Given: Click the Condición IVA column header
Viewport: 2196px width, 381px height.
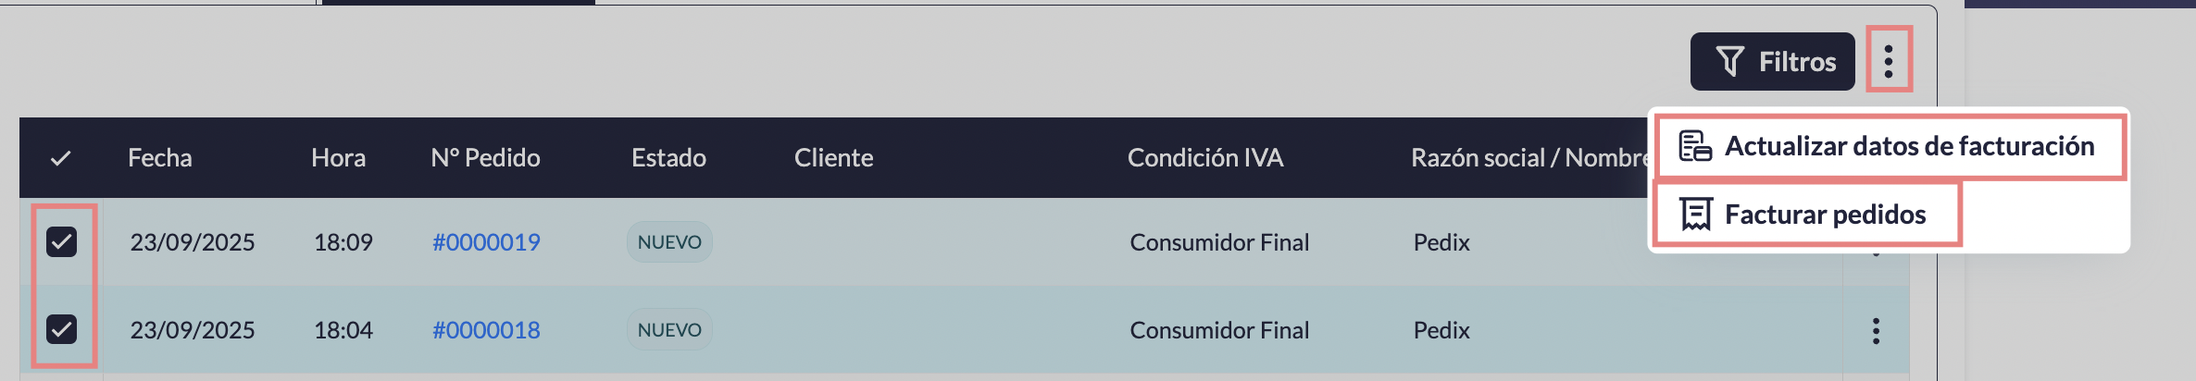Looking at the screenshot, I should 1204,158.
